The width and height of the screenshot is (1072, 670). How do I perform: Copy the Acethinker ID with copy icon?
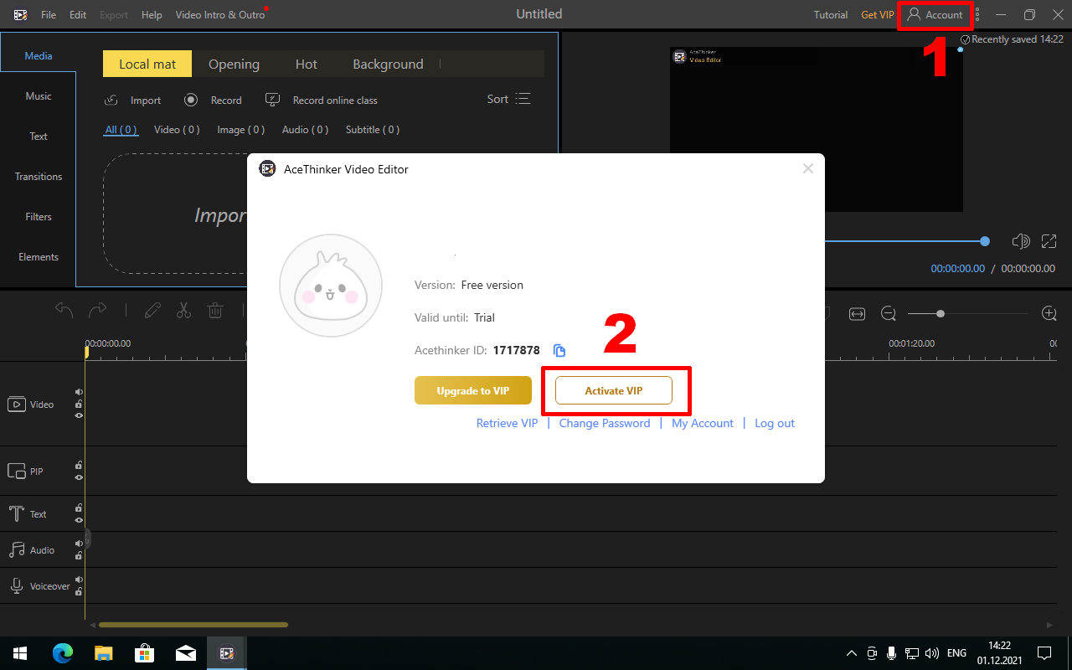559,351
